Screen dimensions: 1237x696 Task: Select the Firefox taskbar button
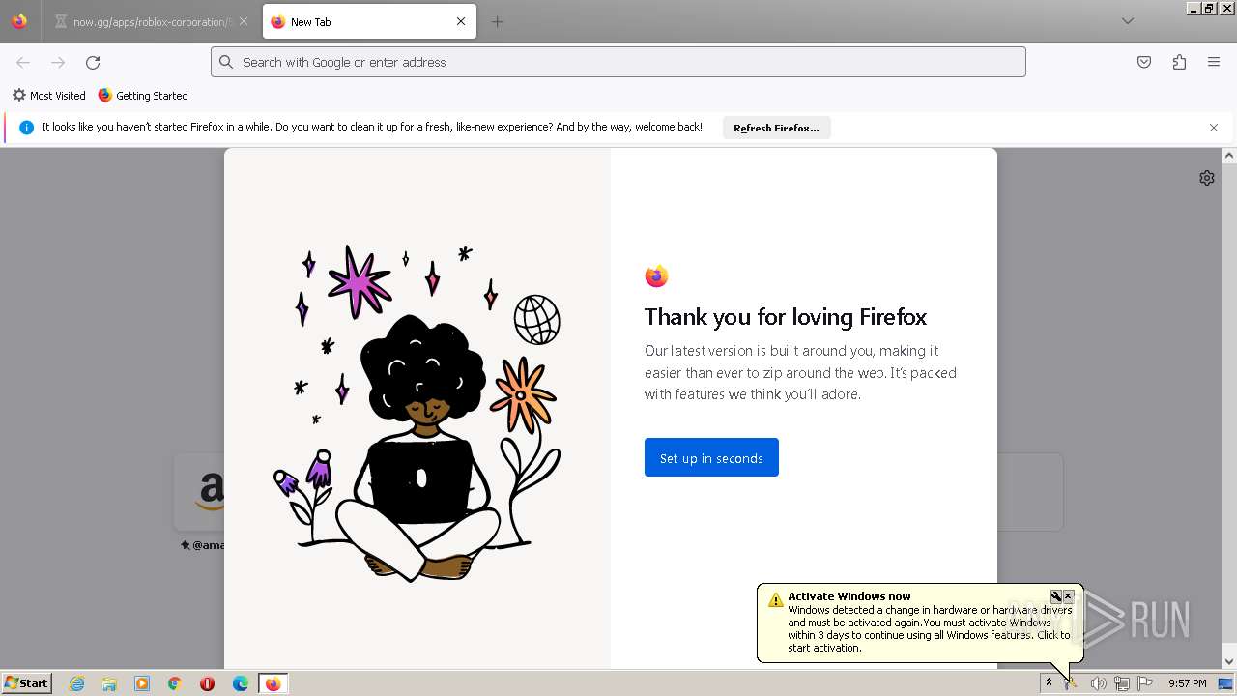tap(273, 683)
